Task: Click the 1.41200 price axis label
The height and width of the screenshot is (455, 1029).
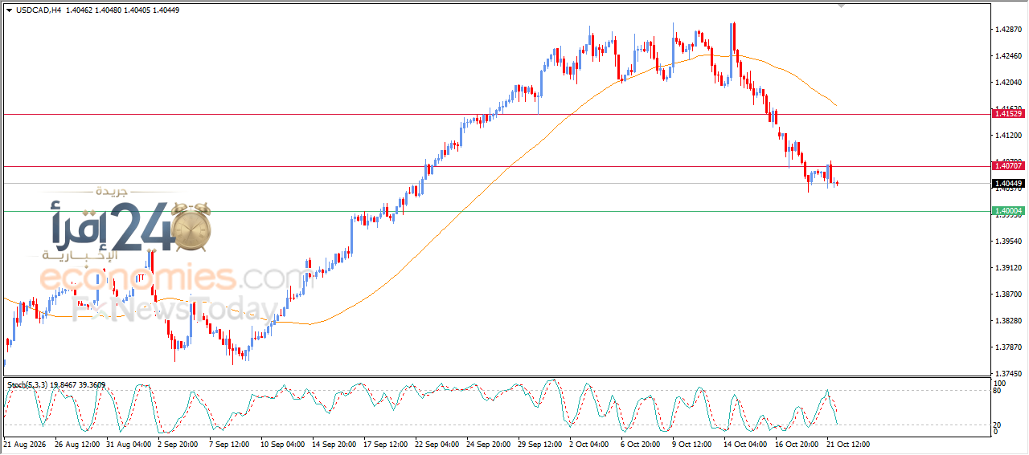Action: [1008, 136]
